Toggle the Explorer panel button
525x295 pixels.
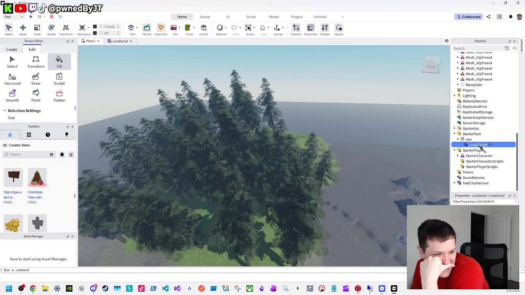pos(296,29)
